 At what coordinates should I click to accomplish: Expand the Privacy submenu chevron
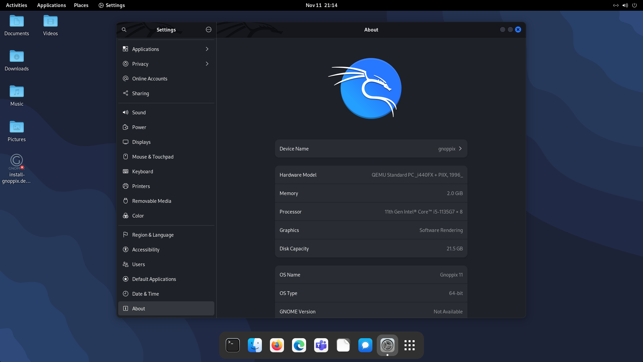[x=207, y=64]
